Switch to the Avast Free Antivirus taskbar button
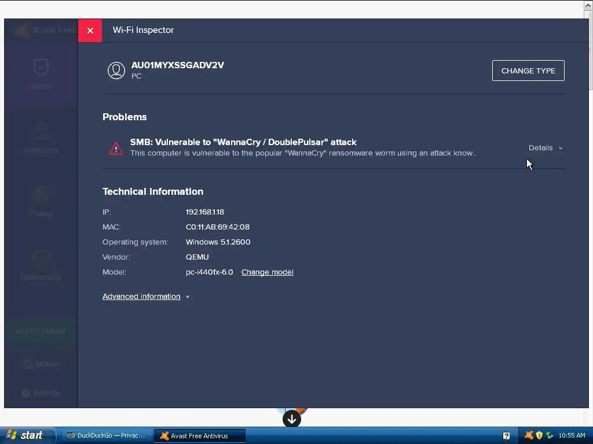This screenshot has width=593, height=444. [200, 436]
